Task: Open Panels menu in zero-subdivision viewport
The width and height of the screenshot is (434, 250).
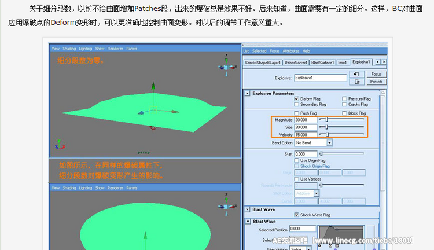Action: pyautogui.click(x=132, y=49)
